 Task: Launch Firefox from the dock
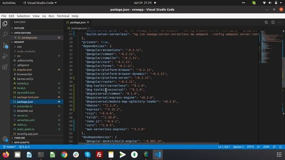coord(6,155)
